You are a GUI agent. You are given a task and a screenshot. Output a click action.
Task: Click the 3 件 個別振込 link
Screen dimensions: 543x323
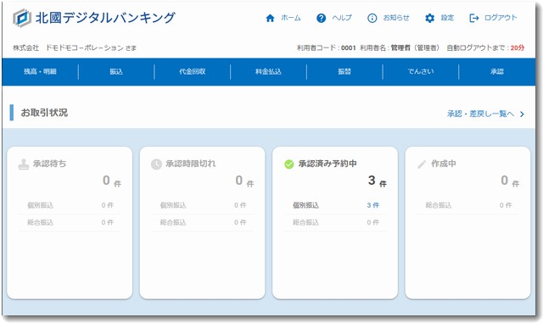click(373, 205)
